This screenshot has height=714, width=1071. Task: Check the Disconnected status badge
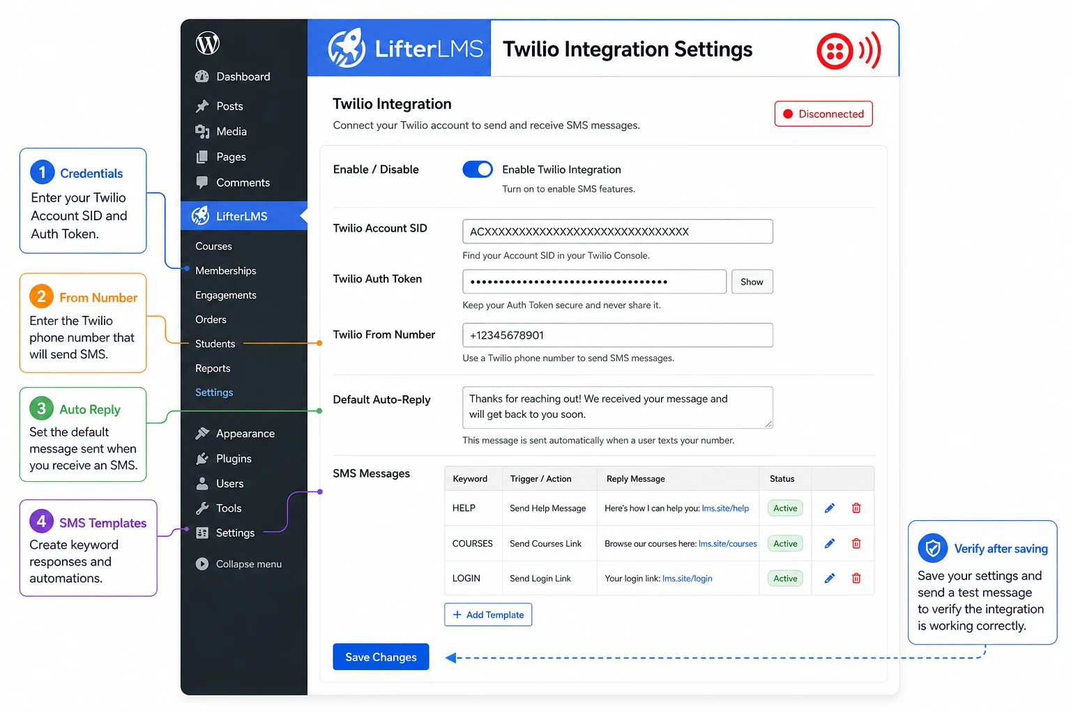pos(823,114)
